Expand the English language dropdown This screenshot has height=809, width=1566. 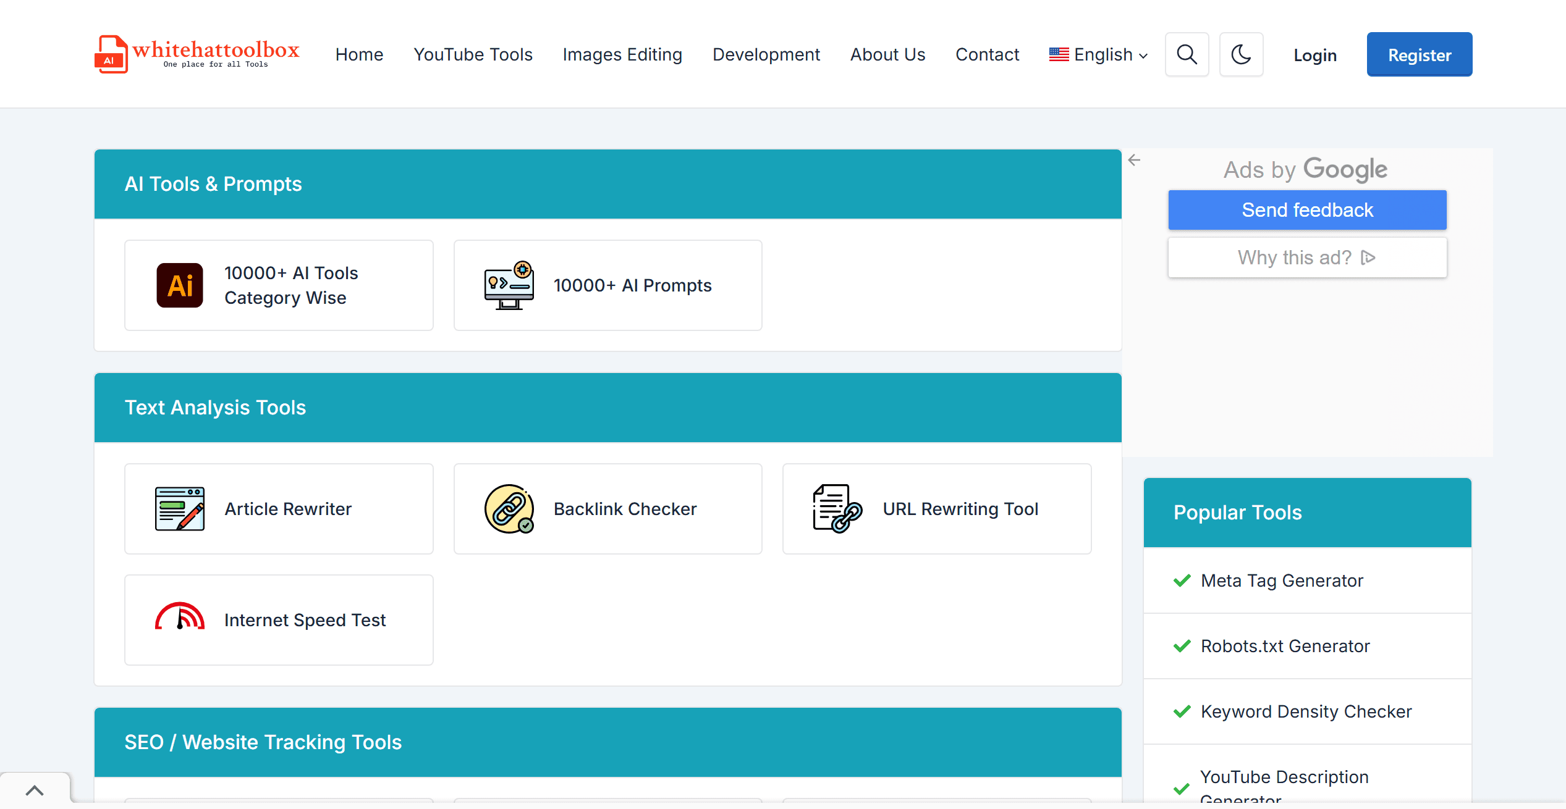click(x=1099, y=54)
